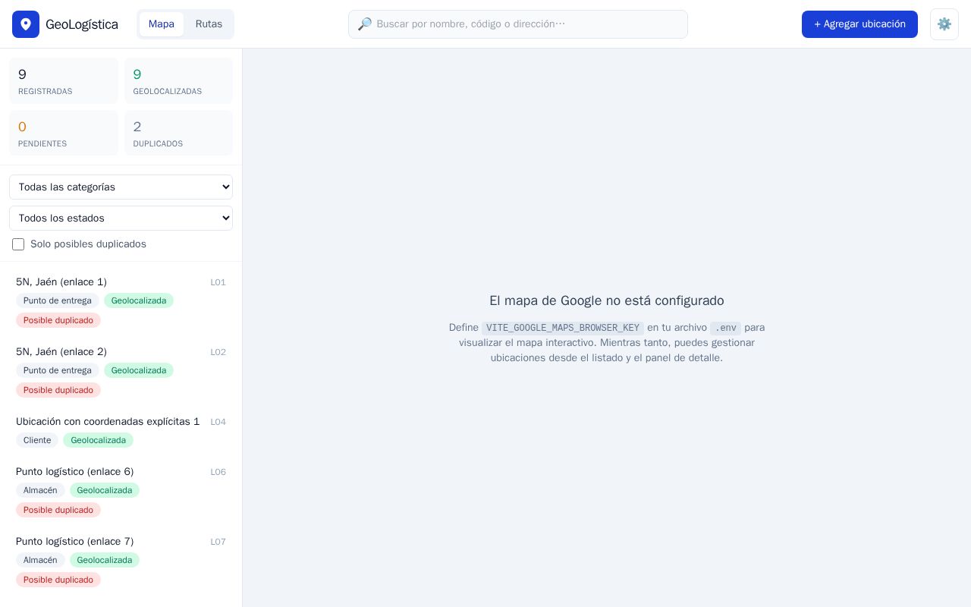Viewport: 971px width, 607px height.
Task: Click the map not configured heading
Action: [x=607, y=300]
